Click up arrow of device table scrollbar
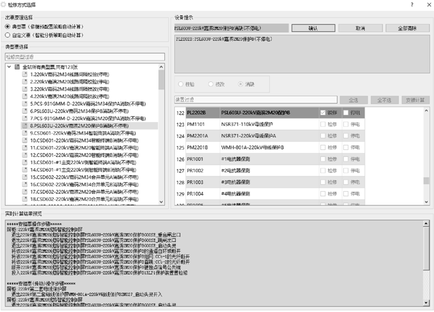Viewport: 434px width, 312px height. tap(426, 111)
